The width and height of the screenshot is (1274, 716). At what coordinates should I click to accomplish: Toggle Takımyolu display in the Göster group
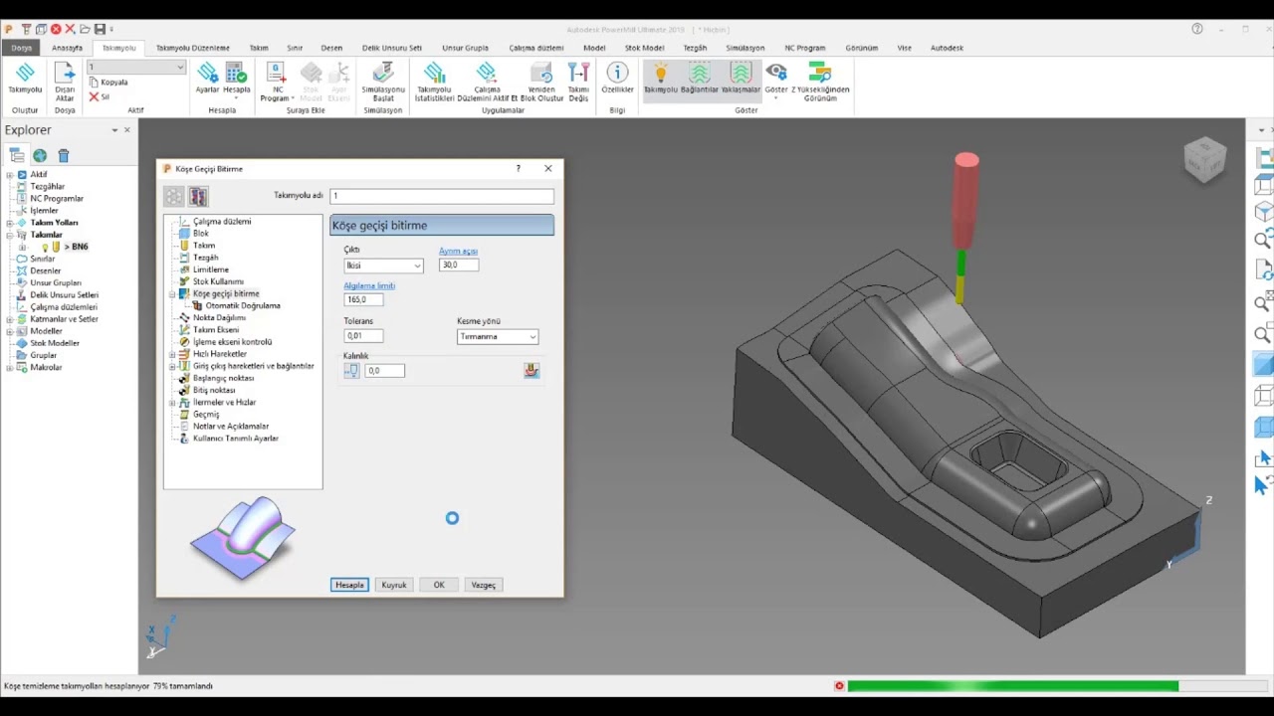(x=660, y=78)
